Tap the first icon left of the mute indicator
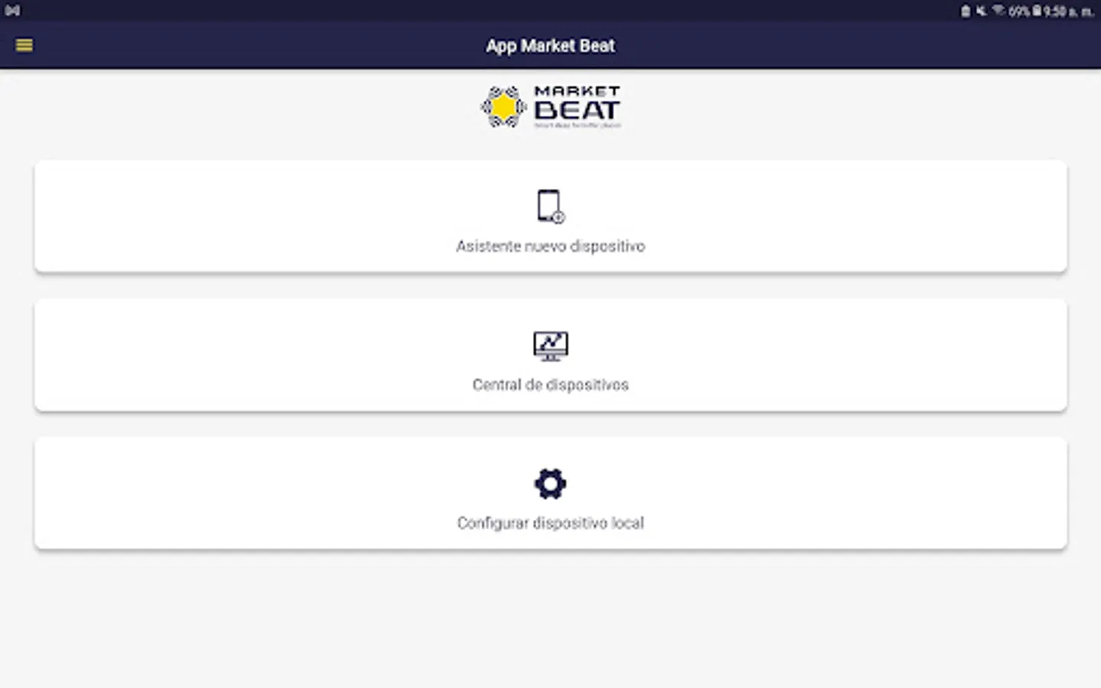 click(x=966, y=11)
